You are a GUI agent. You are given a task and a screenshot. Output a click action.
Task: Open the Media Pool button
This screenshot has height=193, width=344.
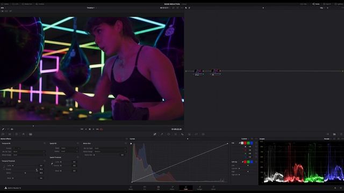pyautogui.click(x=27, y=4)
